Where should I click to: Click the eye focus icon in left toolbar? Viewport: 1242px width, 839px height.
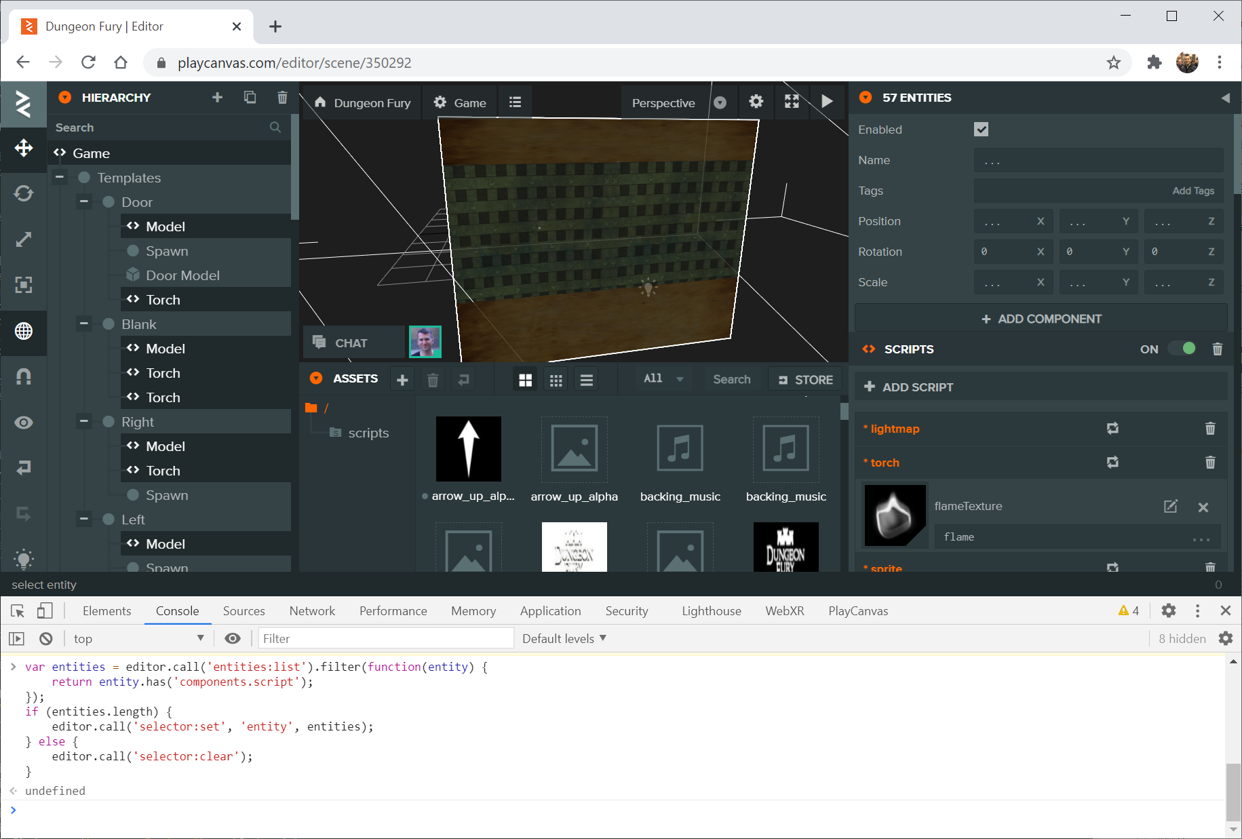pyautogui.click(x=24, y=423)
